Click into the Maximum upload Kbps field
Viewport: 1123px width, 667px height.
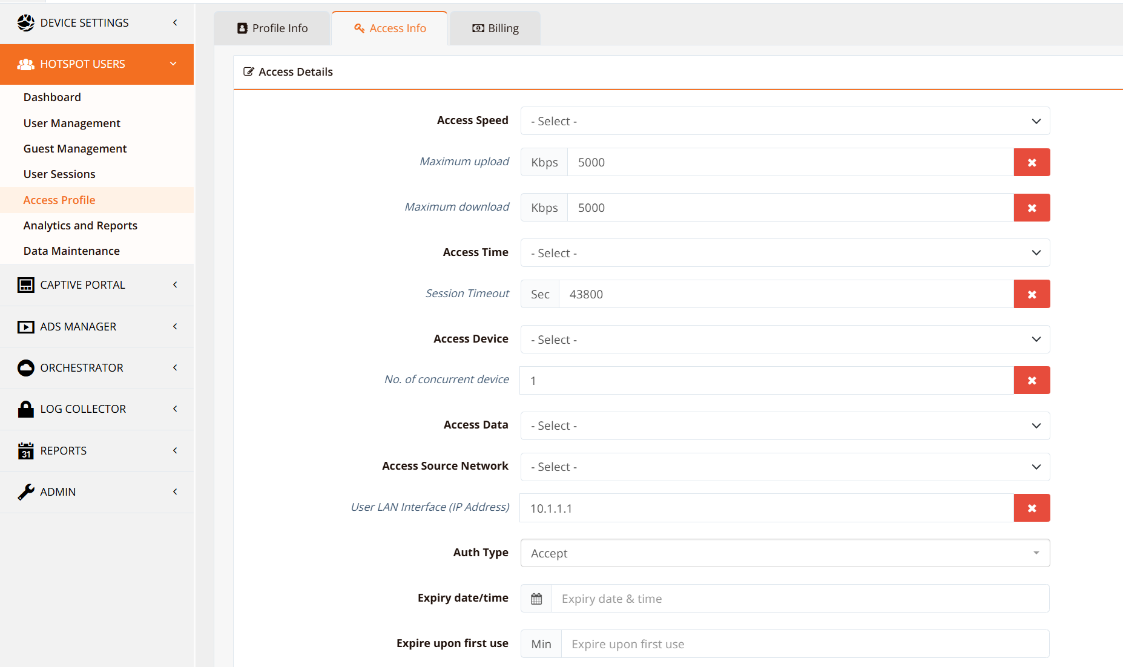[x=790, y=162]
